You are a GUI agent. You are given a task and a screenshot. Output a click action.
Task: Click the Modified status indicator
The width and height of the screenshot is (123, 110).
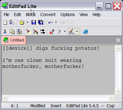38,106
